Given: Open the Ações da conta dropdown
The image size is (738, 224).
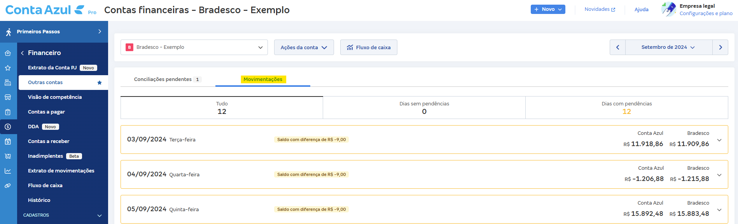Looking at the screenshot, I should pos(304,47).
